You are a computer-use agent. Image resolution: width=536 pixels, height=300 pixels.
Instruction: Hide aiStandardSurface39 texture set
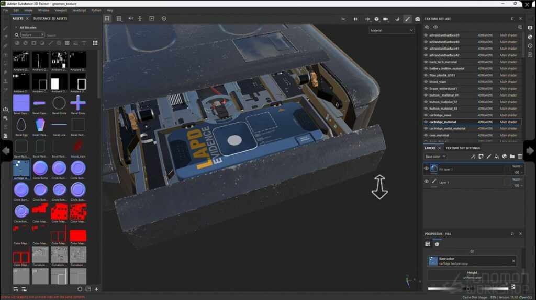[x=426, y=35]
